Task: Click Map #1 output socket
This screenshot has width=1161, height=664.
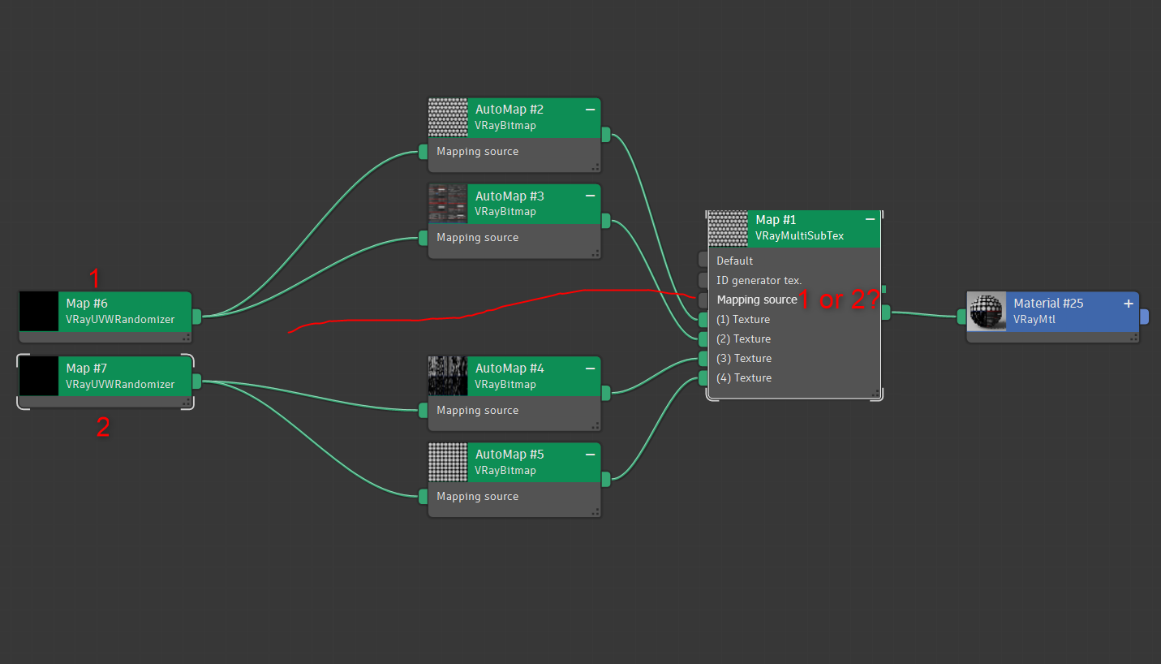Action: pyautogui.click(x=886, y=312)
